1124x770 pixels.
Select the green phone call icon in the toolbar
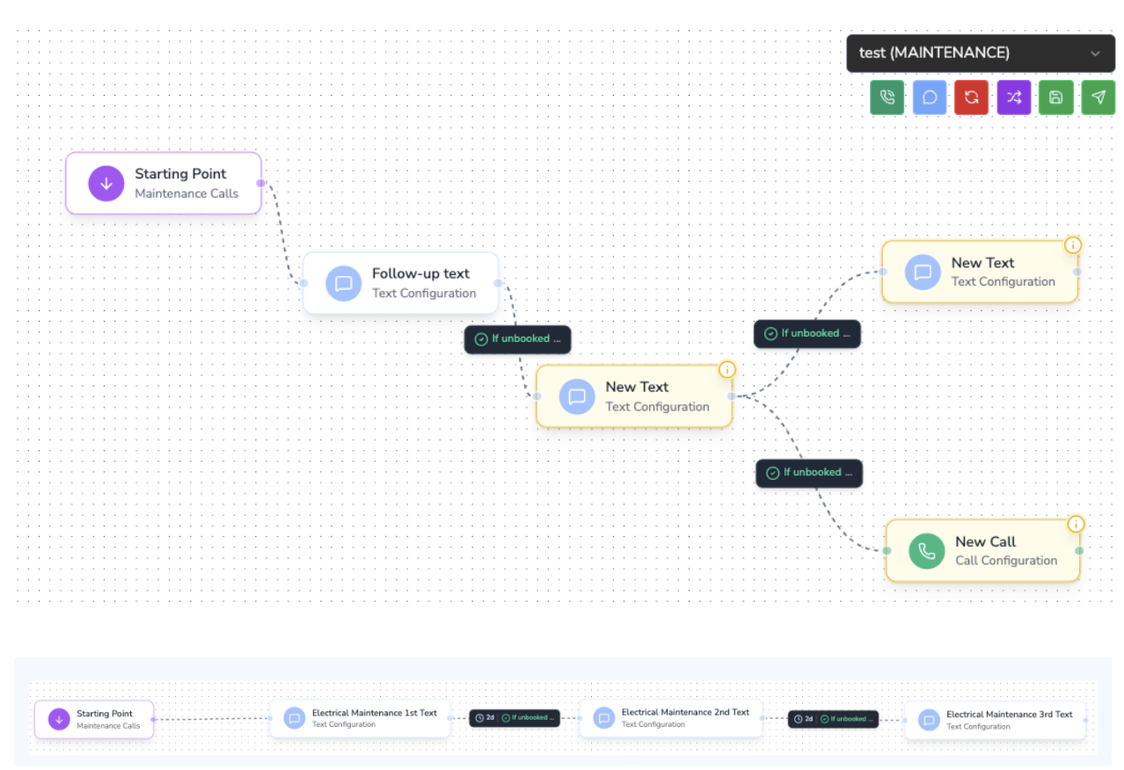pyautogui.click(x=887, y=97)
